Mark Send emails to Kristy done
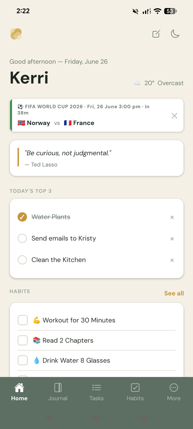 click(22, 238)
